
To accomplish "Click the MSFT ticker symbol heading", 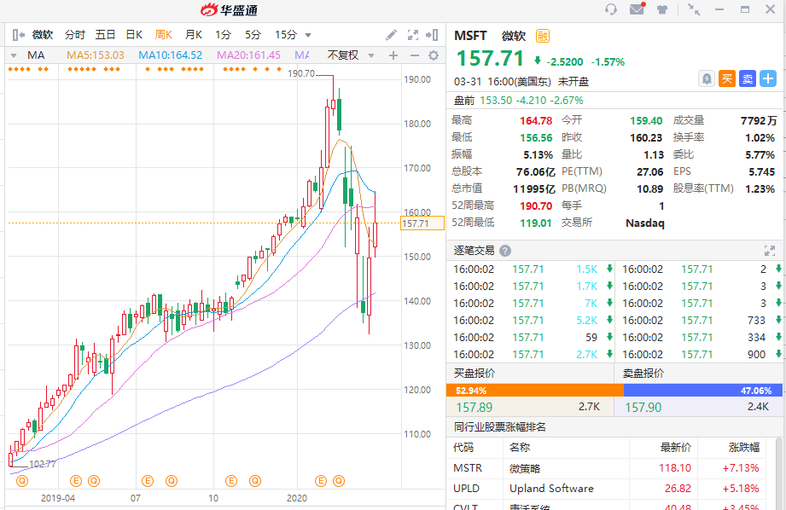I will [470, 36].
